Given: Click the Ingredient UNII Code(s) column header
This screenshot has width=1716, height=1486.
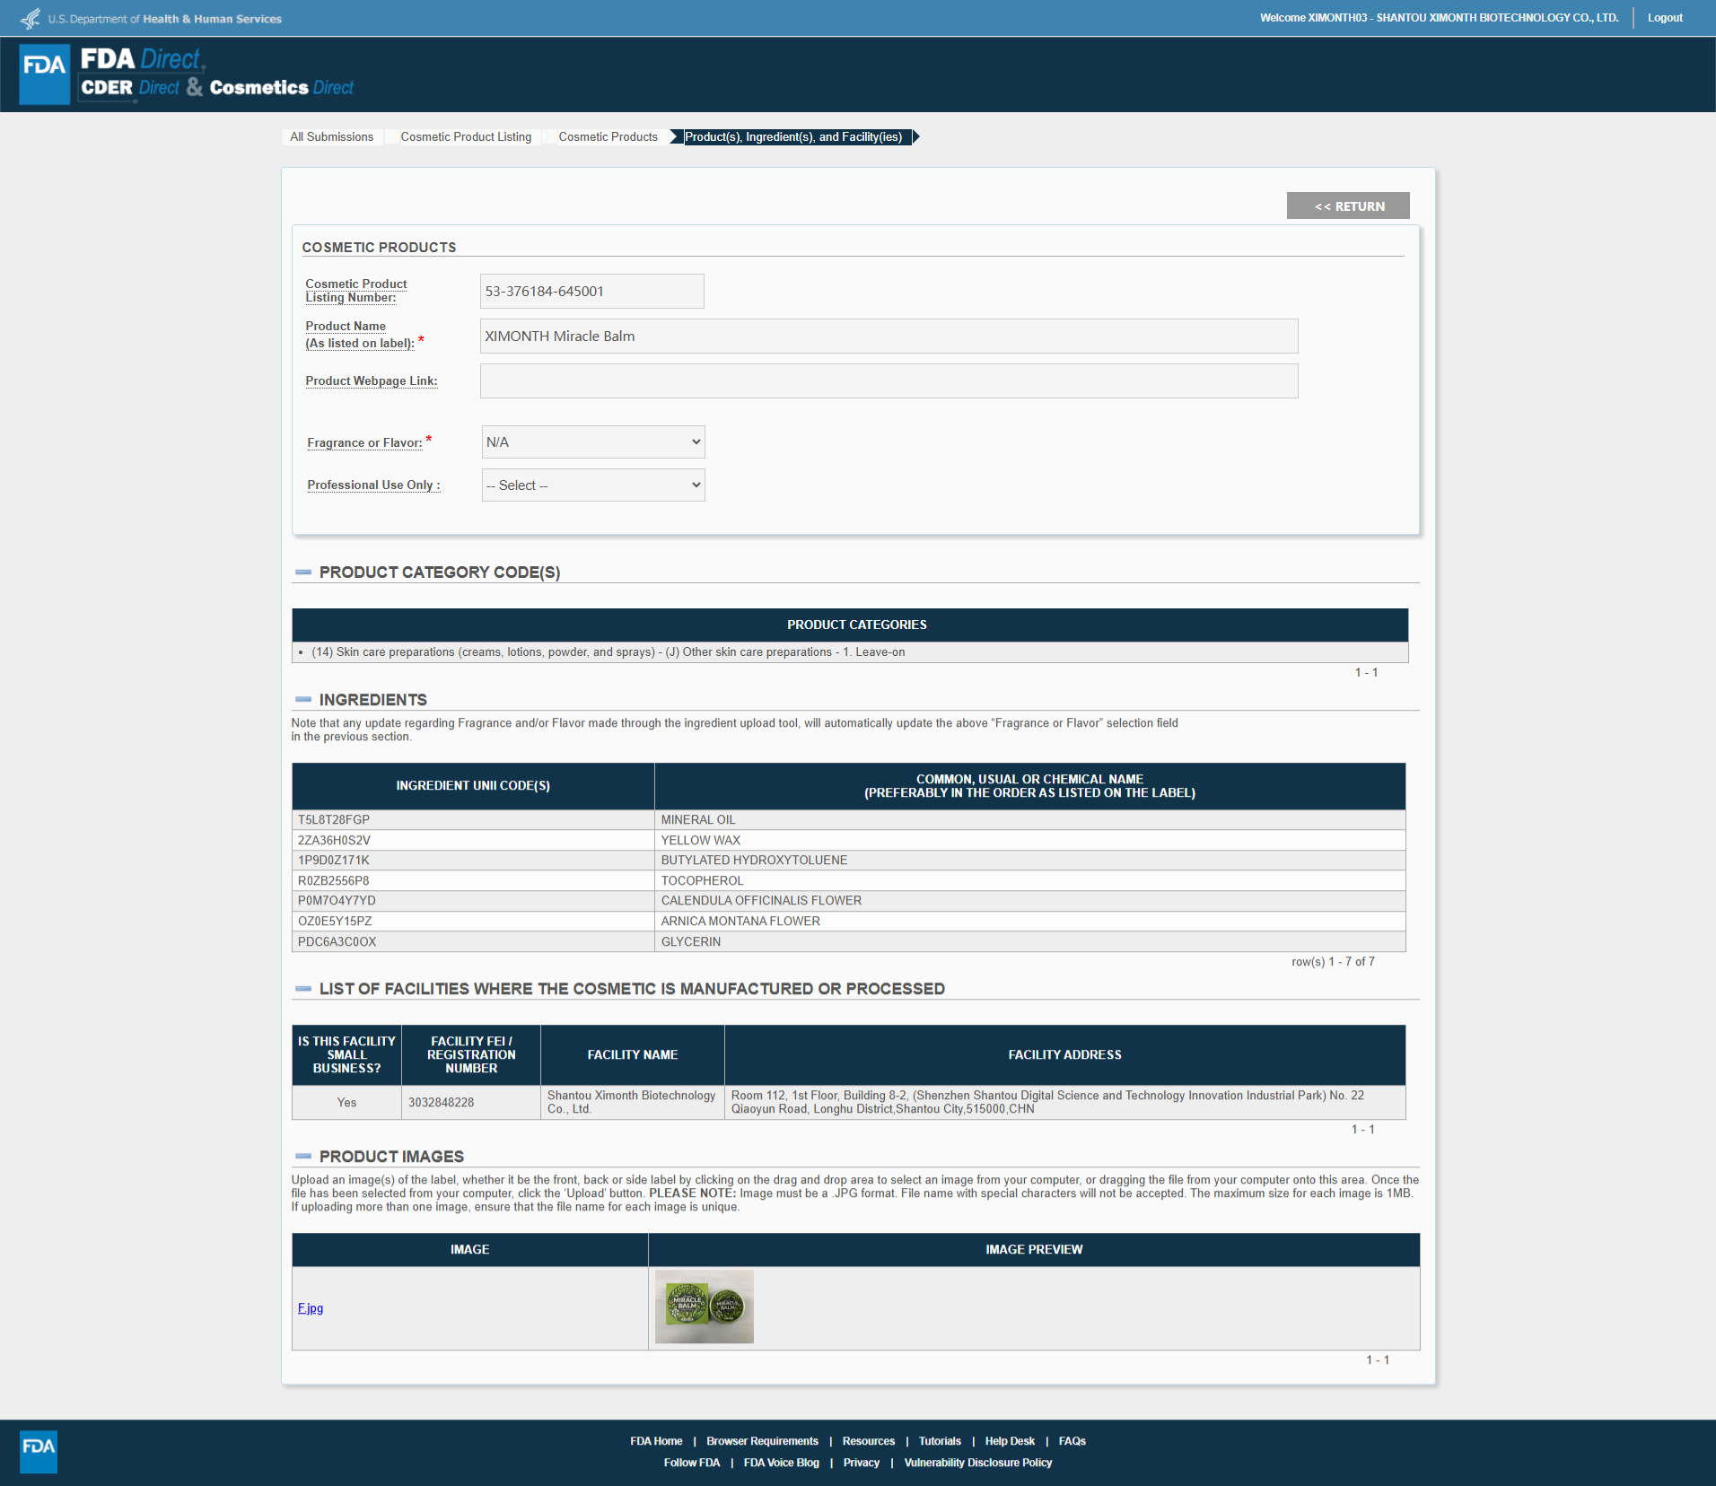Looking at the screenshot, I should point(473,786).
